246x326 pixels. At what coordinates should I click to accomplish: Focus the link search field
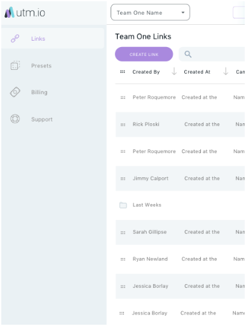212,54
